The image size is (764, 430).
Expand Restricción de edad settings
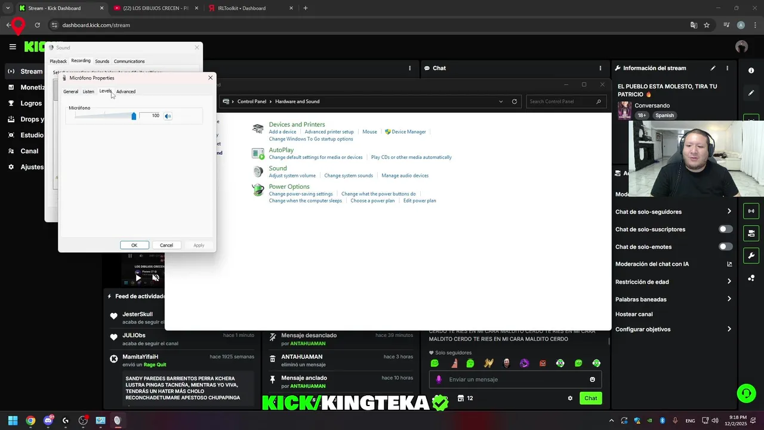tap(729, 282)
